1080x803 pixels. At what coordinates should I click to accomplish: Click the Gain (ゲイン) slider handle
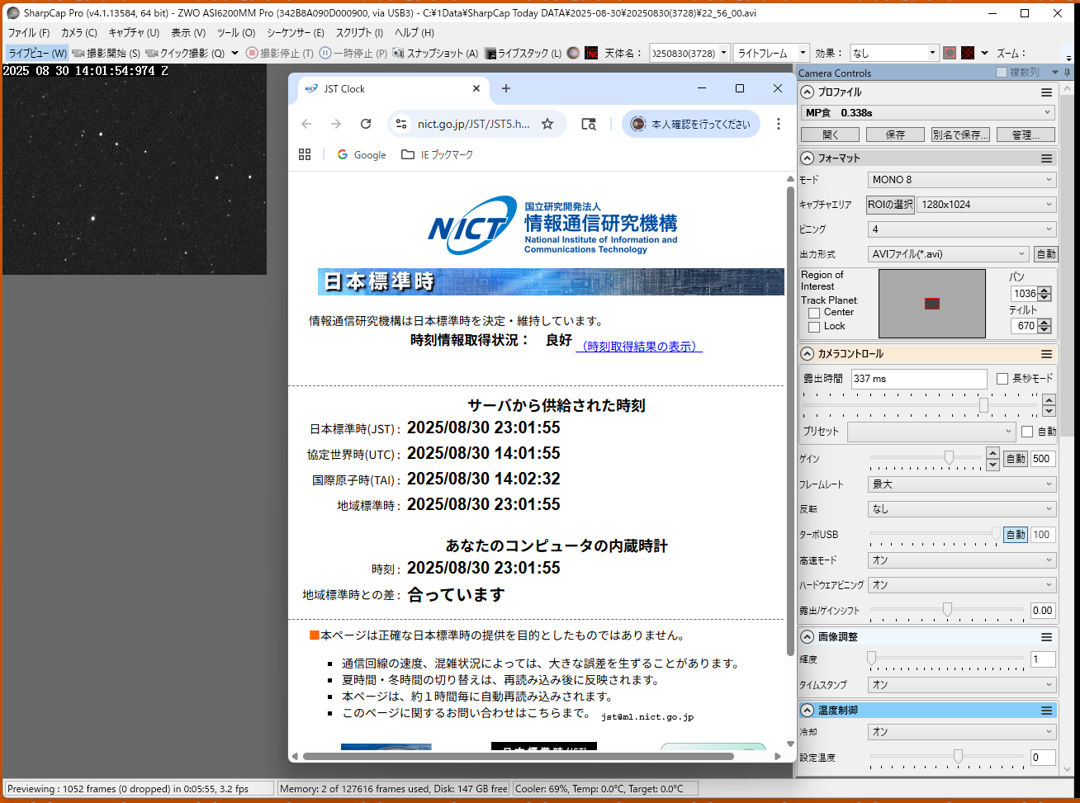(949, 457)
